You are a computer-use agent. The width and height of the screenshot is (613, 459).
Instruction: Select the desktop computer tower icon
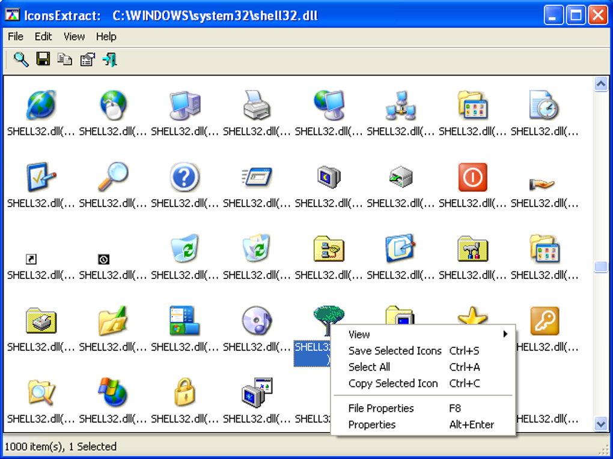click(185, 106)
